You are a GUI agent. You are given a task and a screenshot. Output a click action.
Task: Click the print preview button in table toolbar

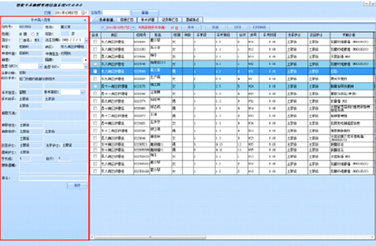tap(260, 27)
